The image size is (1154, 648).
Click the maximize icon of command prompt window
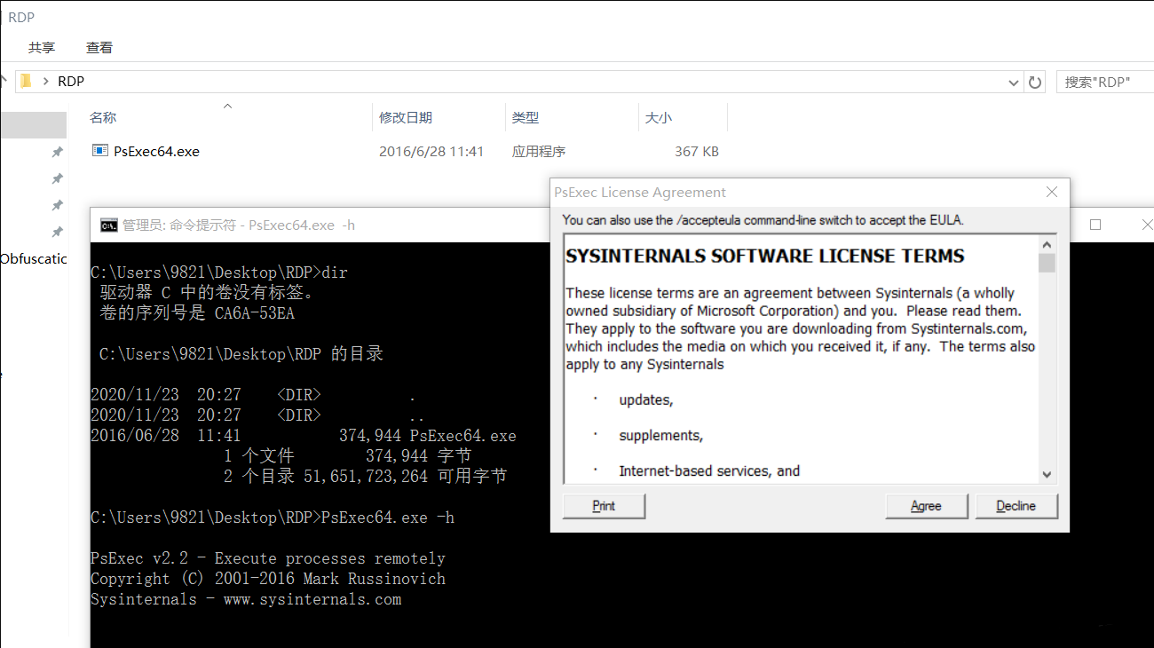click(1095, 225)
